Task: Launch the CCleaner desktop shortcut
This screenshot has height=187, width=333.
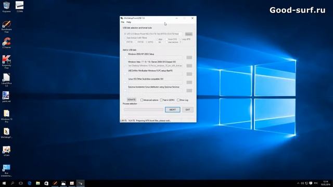Action: click(x=6, y=43)
